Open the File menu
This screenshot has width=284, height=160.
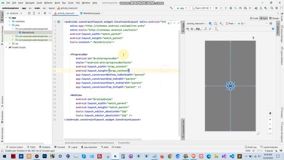(x=8, y=3)
